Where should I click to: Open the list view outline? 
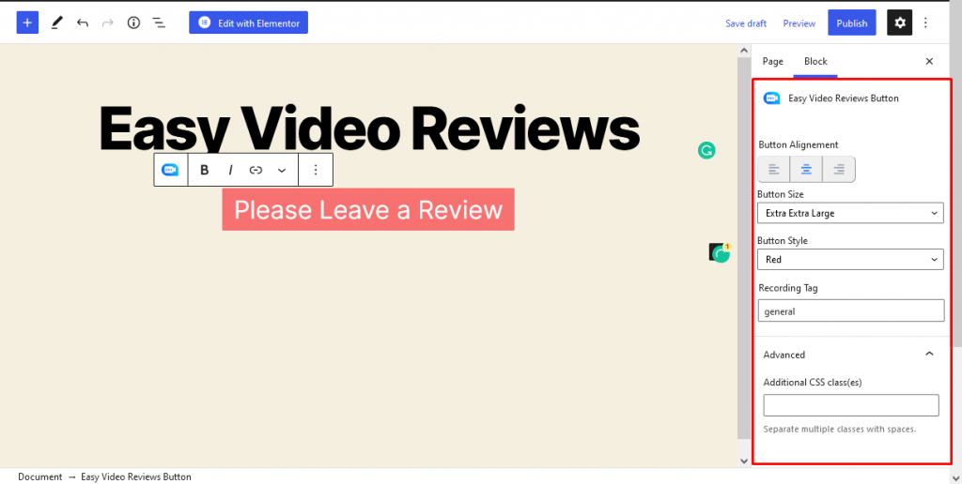click(x=159, y=23)
